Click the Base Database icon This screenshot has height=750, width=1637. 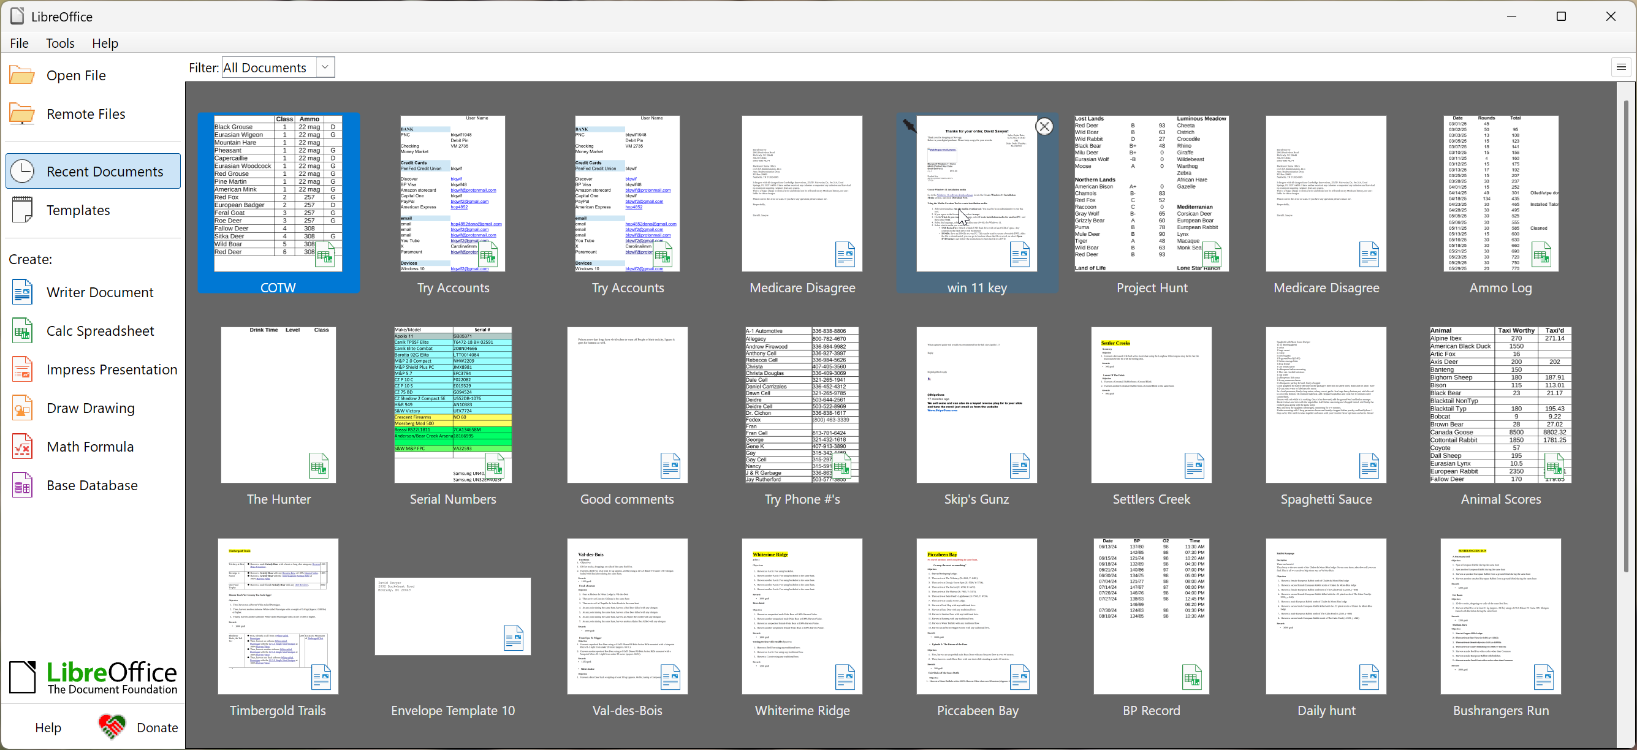(21, 485)
